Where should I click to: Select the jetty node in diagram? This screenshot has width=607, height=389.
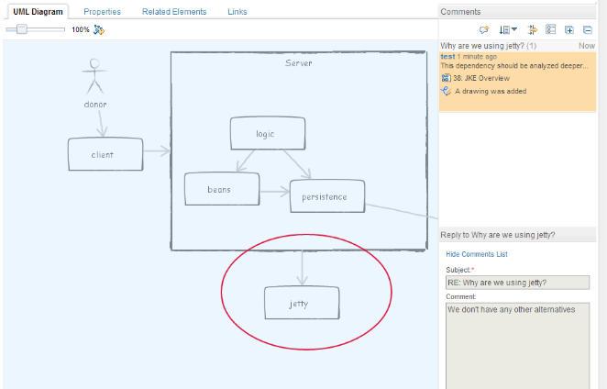[x=301, y=303]
